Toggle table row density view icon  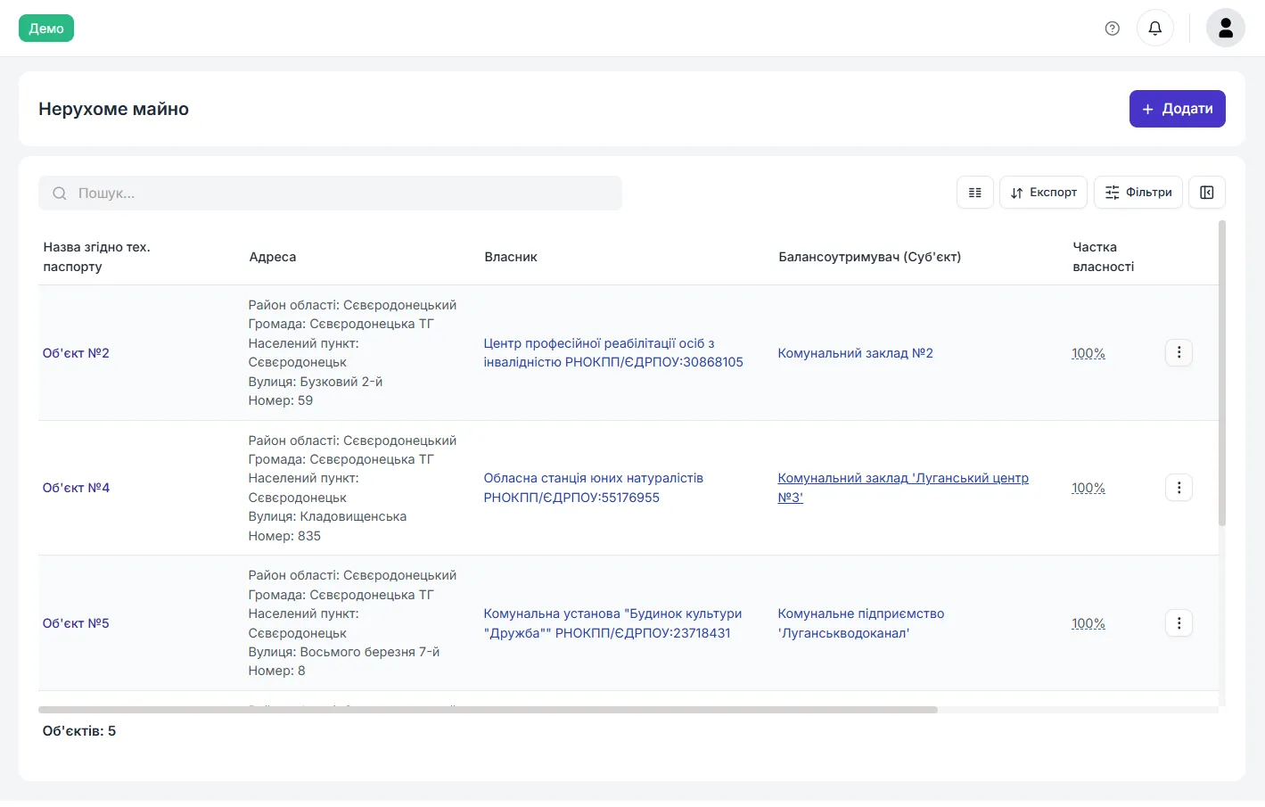[974, 193]
